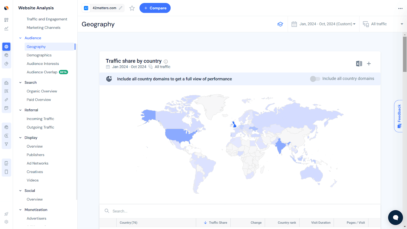Screen dimensions: 407x229
Task: Open Incoming Traffic under Referral
Action: pyautogui.click(x=40, y=119)
